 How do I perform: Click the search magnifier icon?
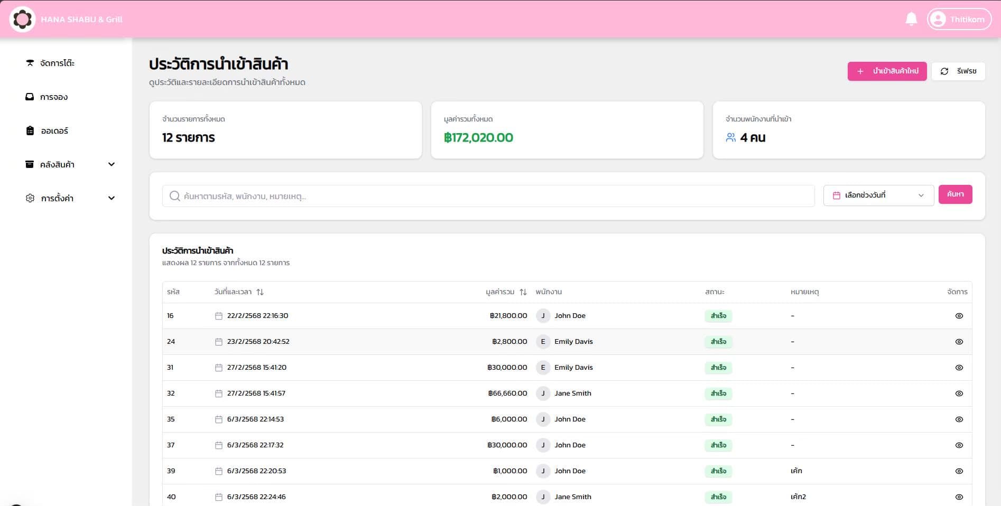point(174,196)
